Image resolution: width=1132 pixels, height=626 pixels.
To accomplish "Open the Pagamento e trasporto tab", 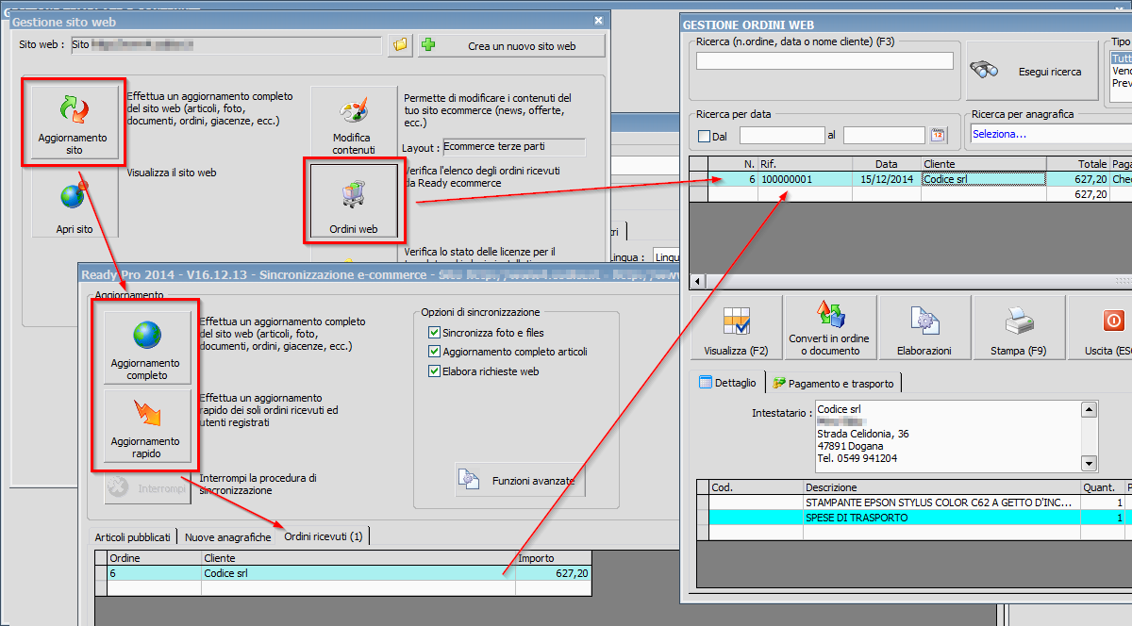I will (834, 383).
